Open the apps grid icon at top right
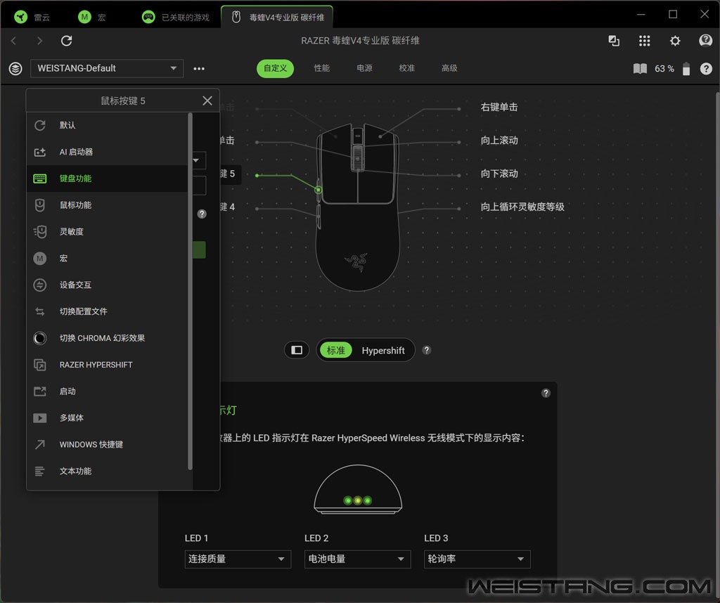 point(644,41)
